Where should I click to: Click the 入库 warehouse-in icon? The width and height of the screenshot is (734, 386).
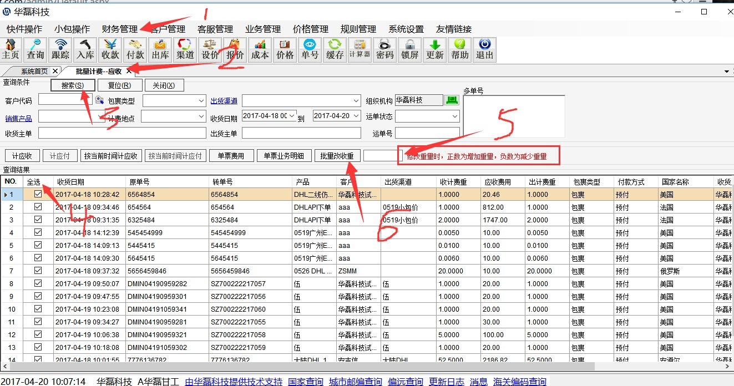(85, 49)
